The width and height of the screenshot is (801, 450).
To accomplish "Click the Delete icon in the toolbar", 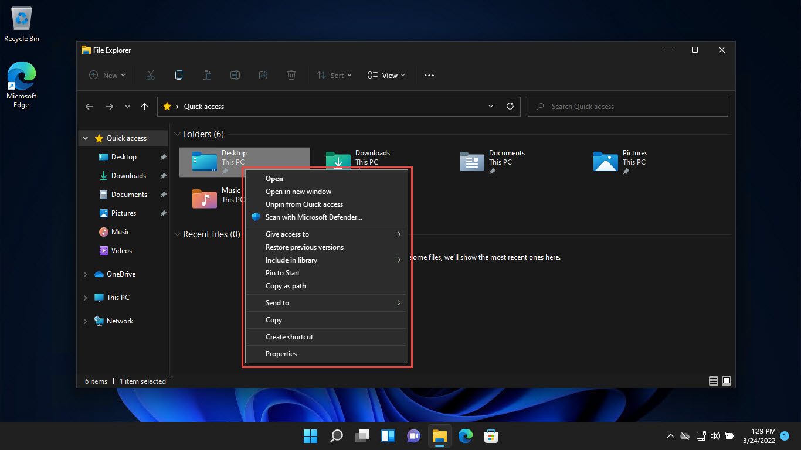I will tap(291, 75).
